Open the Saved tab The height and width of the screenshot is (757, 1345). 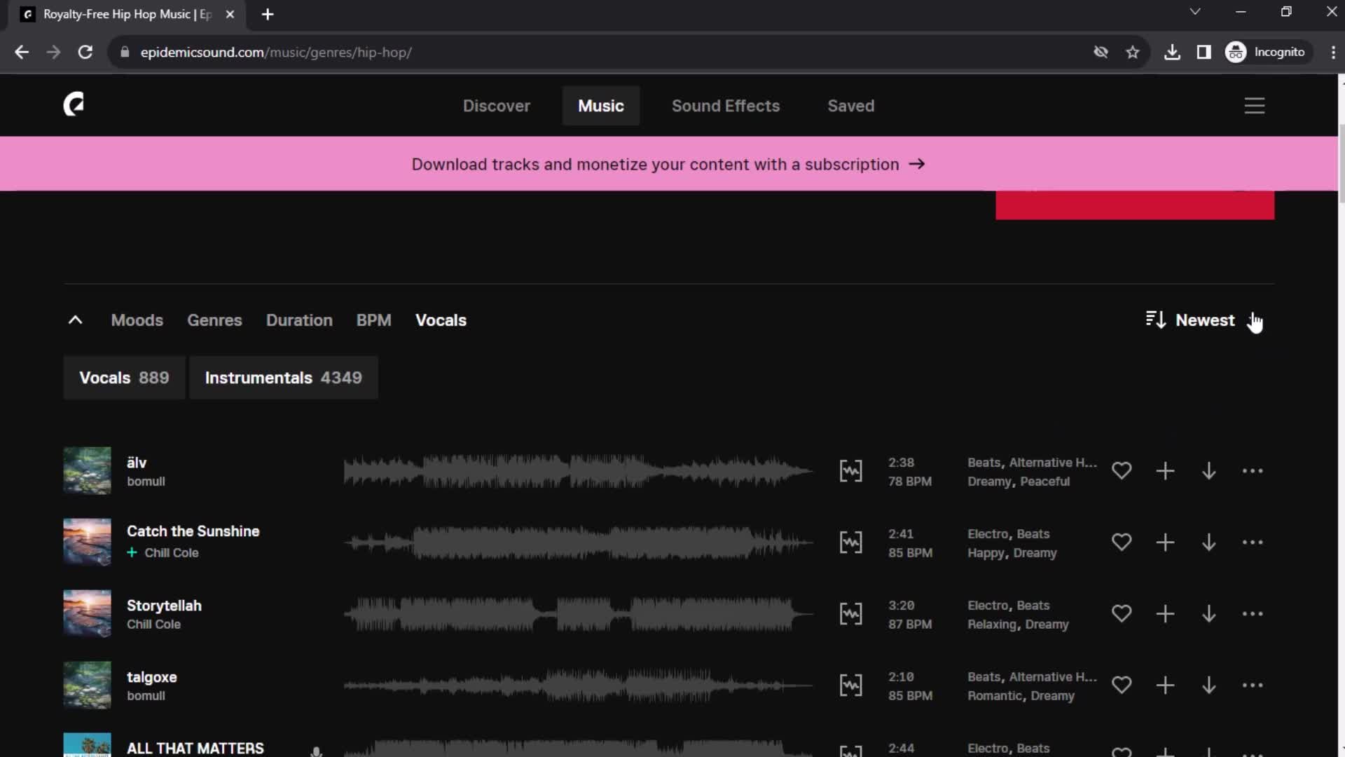click(x=850, y=106)
